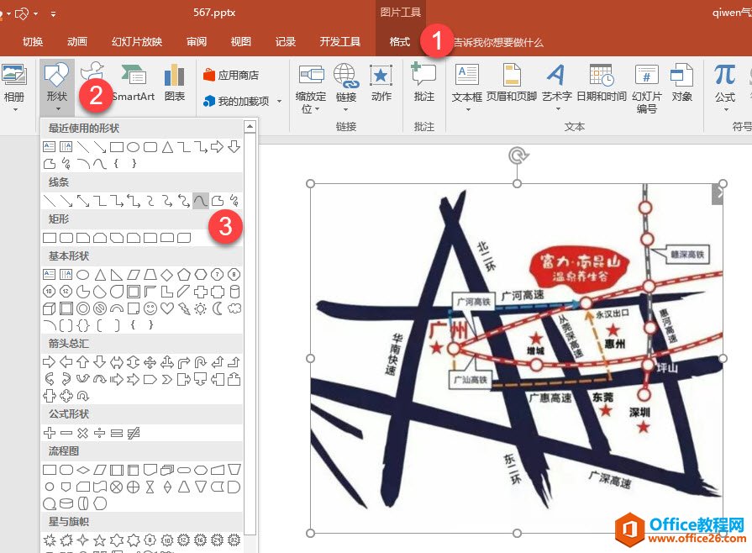This screenshot has width=752, height=553.
Task: Select the diamond shape in 基本形状
Action: 167,275
